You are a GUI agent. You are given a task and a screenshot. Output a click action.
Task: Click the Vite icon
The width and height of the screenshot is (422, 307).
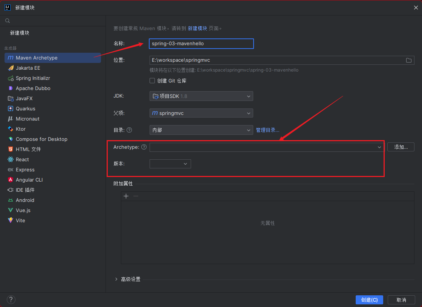tap(11, 220)
